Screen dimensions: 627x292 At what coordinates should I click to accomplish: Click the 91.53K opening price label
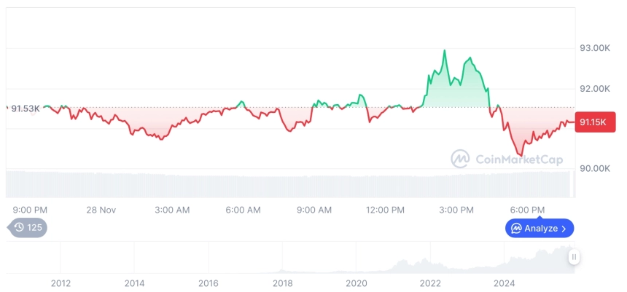[25, 108]
